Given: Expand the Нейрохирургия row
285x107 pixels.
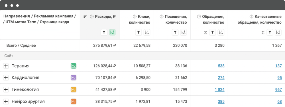Looking at the screenshot, I should pyautogui.click(x=6, y=101).
